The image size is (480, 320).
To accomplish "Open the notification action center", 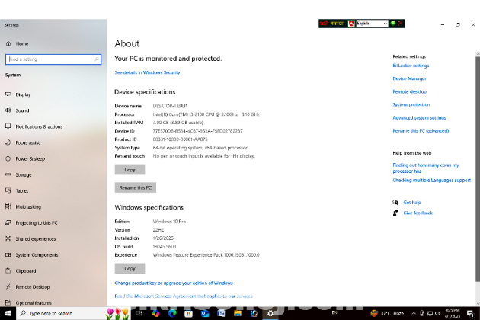I will (x=470, y=313).
